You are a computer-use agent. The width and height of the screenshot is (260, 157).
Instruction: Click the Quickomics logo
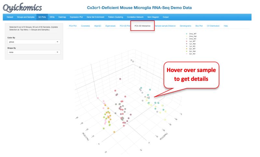click(22, 7)
